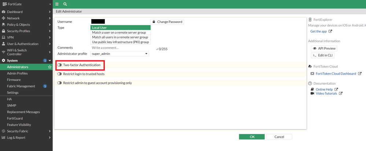This screenshot has height=151, width=366.
Task: Expand the Dashboard menu chevron
Action: click(x=50, y=12)
